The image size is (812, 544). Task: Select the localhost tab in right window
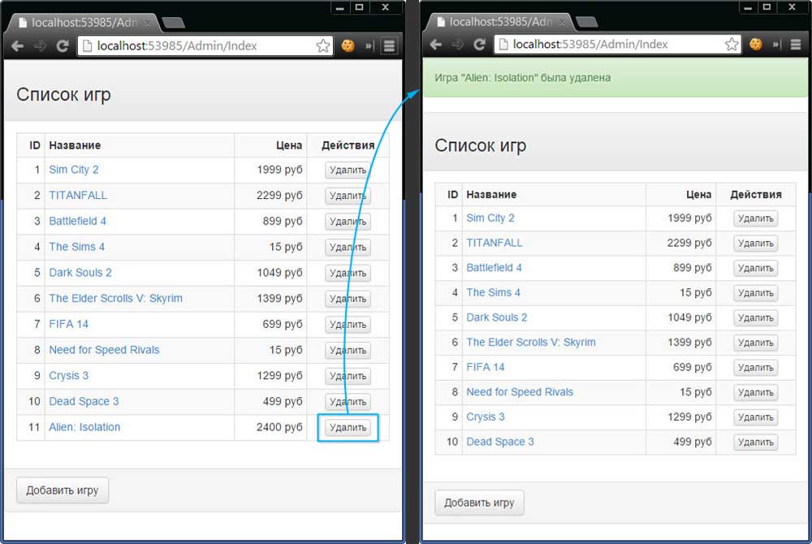[499, 22]
